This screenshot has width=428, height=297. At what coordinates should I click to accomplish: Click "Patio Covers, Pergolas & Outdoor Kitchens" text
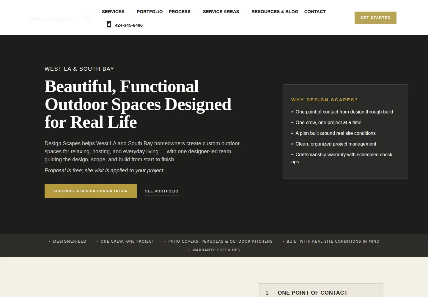221,241
